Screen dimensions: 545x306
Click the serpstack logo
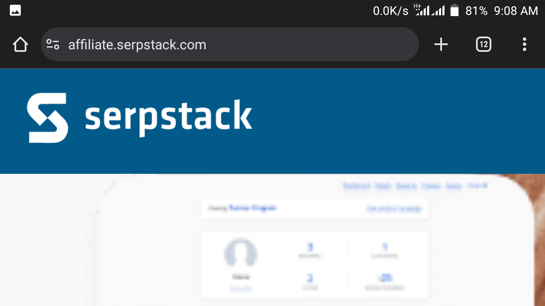140,118
